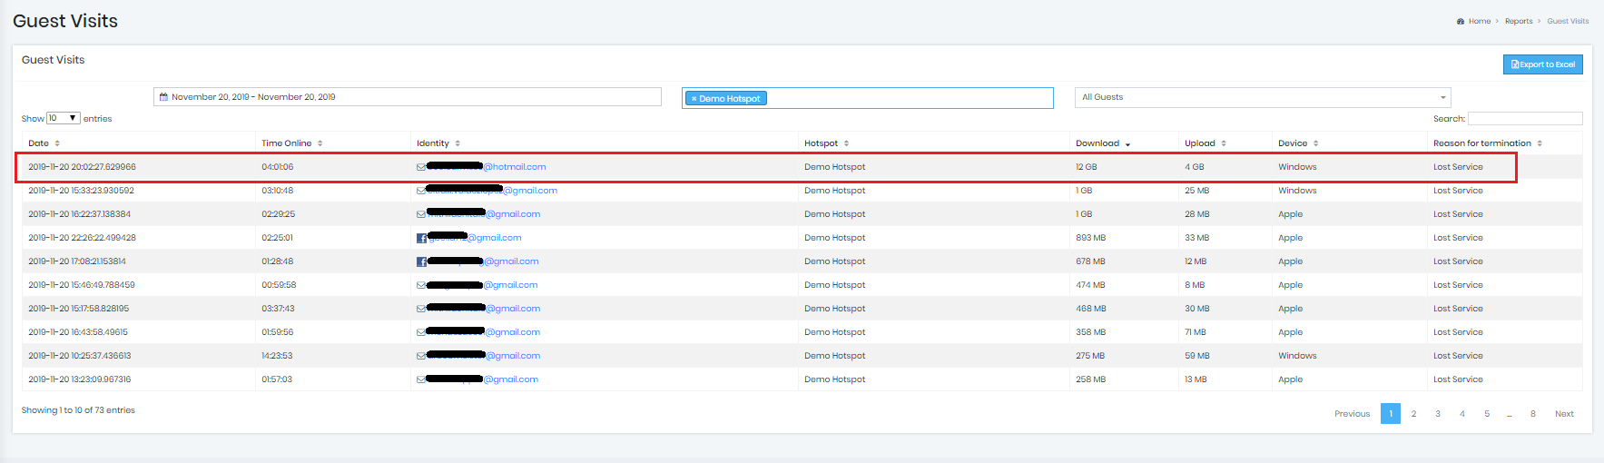This screenshot has height=463, width=1604.
Task: Click the calendar icon in date range field
Action: click(x=163, y=97)
